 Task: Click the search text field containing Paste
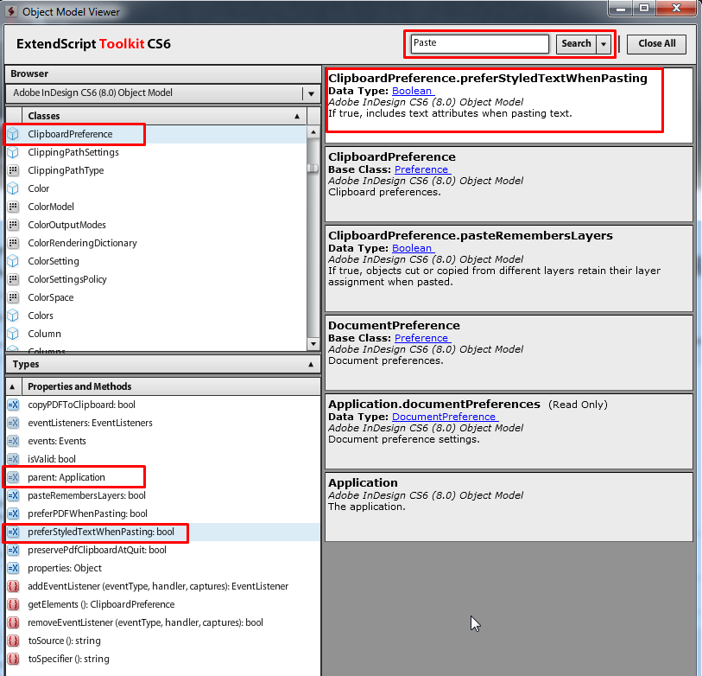click(479, 44)
